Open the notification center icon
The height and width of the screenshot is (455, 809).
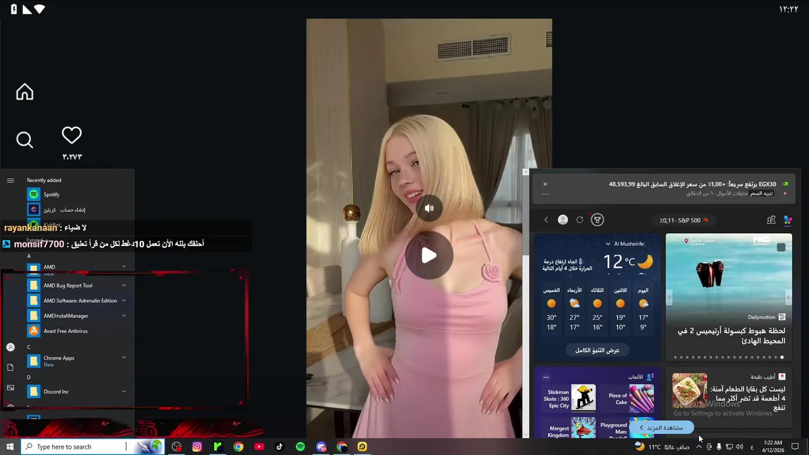(795, 447)
